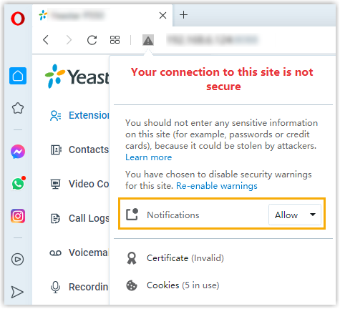This screenshot has height=309, width=340.
Task: Open the Opera main menu logo
Action: click(x=18, y=19)
